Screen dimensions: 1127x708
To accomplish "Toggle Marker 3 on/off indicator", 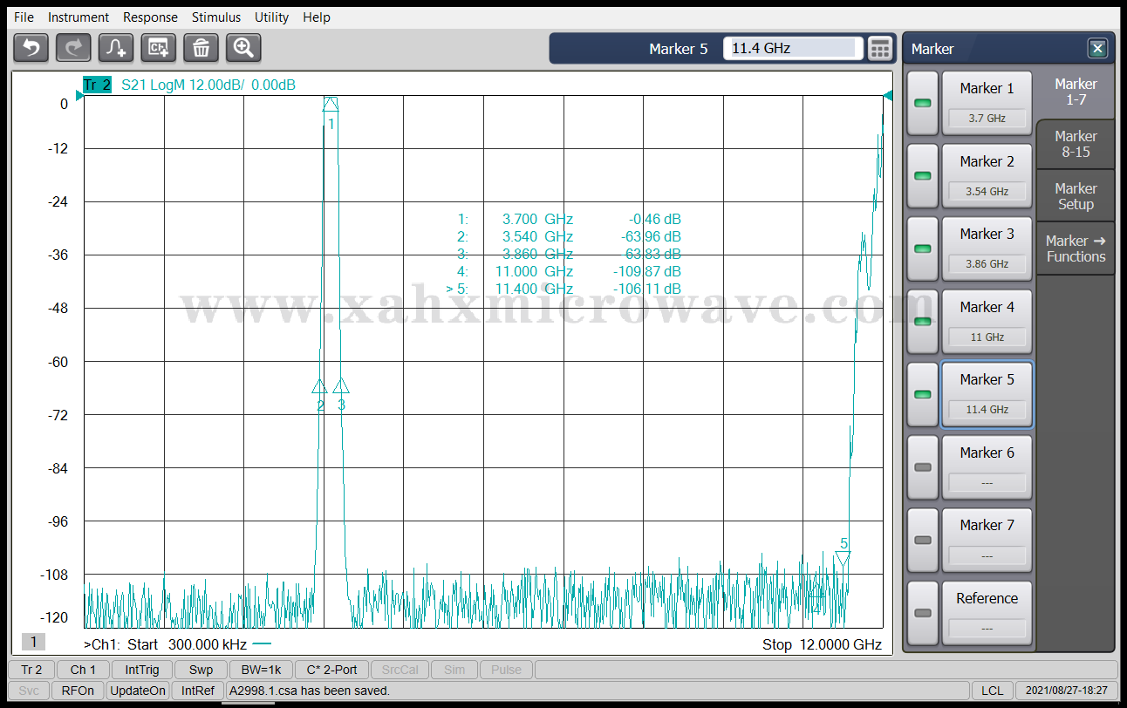I will point(922,248).
